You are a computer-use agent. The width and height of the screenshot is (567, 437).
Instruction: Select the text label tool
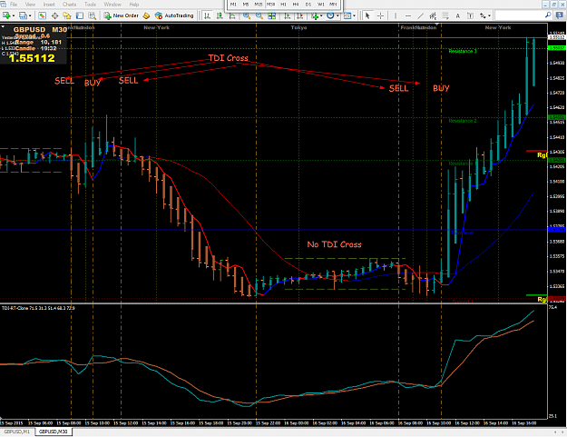point(470,15)
